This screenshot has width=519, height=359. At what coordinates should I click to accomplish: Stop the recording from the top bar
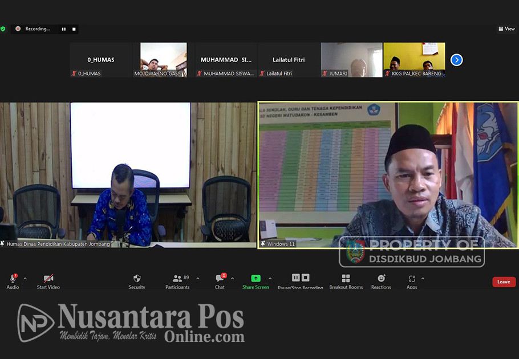point(74,29)
